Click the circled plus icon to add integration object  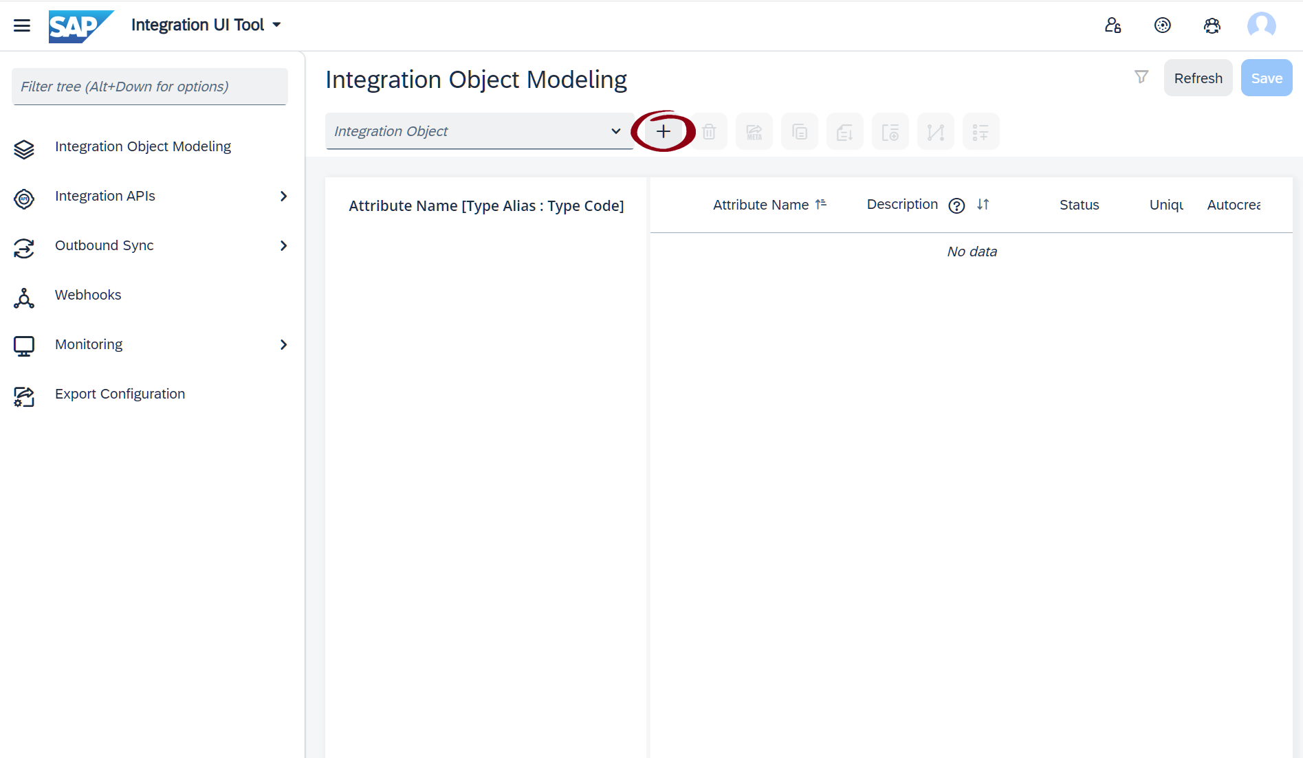click(662, 131)
